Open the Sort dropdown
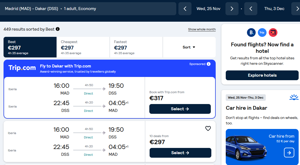 click(x=189, y=47)
